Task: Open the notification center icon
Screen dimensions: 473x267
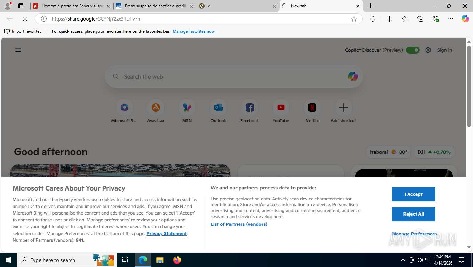Action: point(462,260)
